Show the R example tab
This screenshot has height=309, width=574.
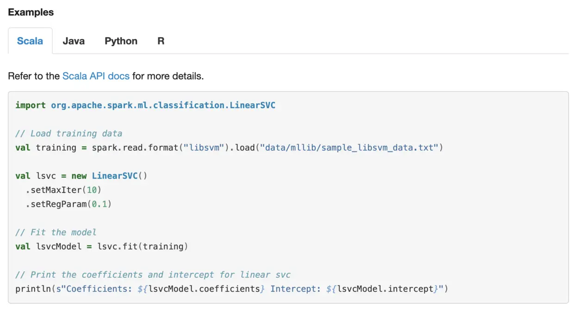pos(161,41)
